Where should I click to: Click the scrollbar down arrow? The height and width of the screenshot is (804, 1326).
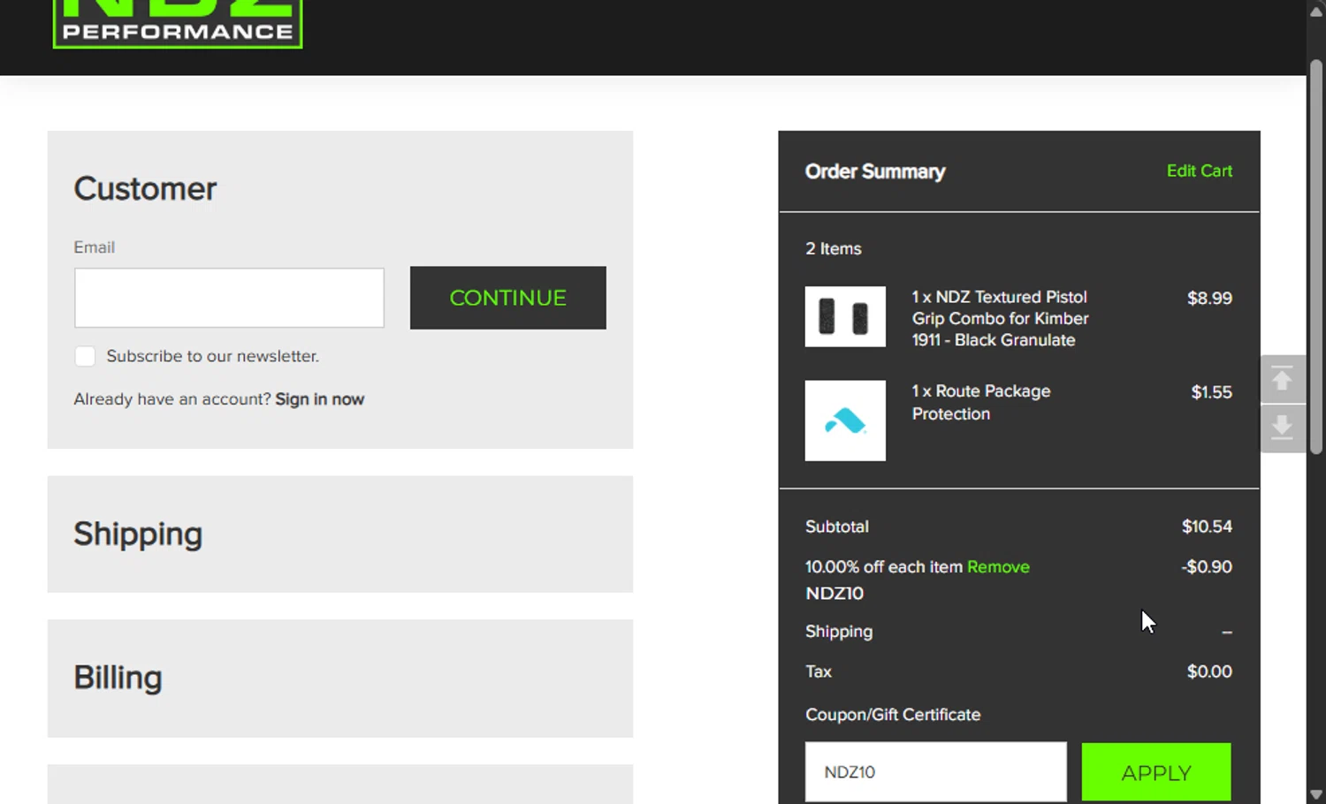click(x=1316, y=794)
